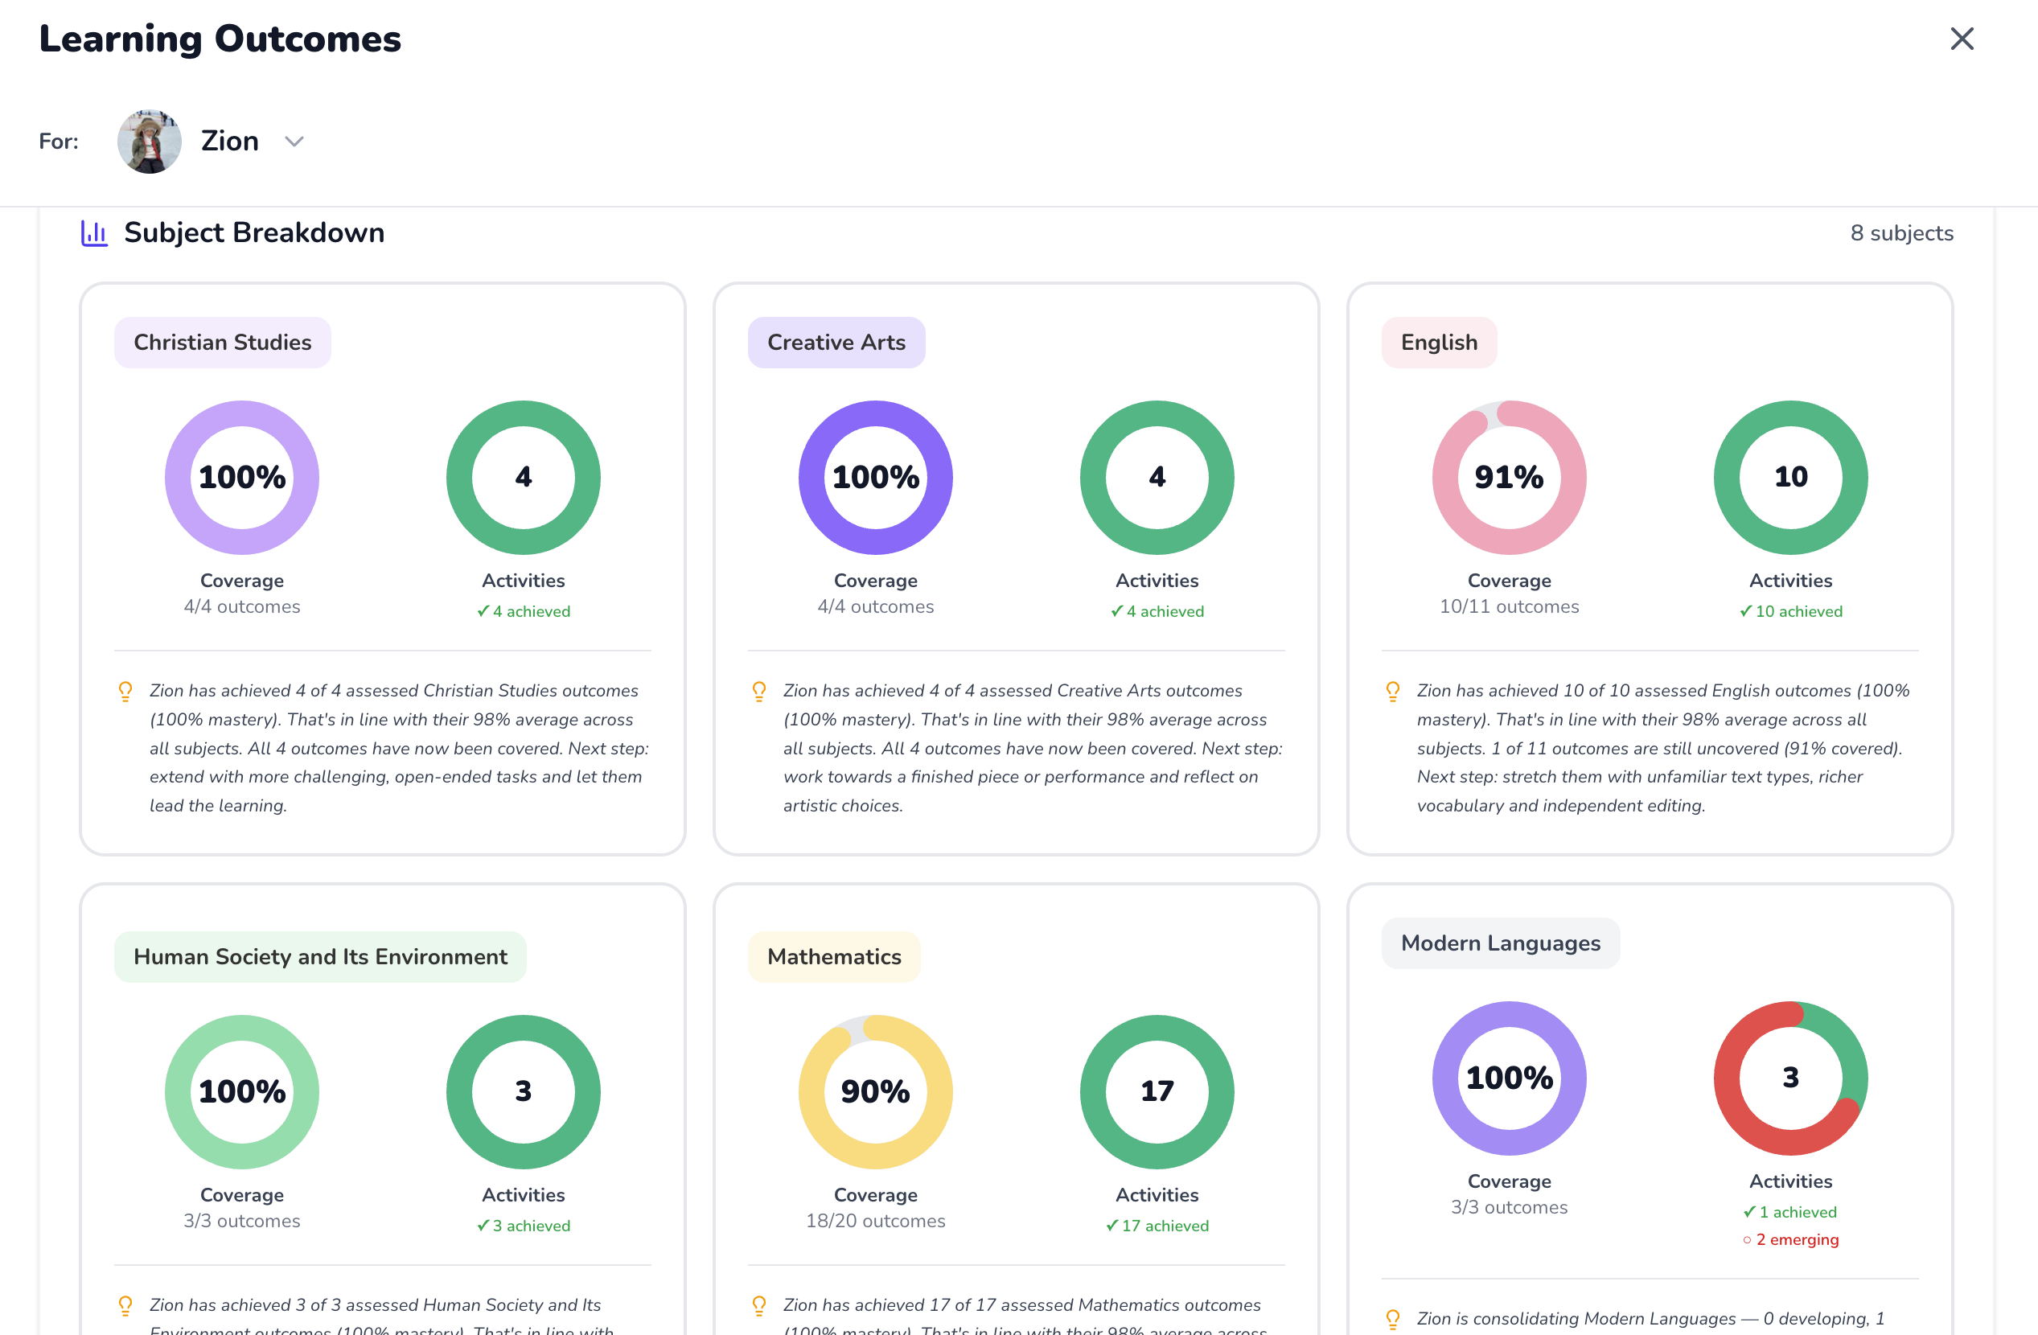Click Human Society activities ring showing 3
This screenshot has width=2038, height=1335.
tap(524, 1091)
